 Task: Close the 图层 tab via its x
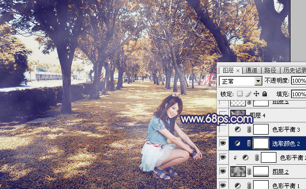coord(238,70)
